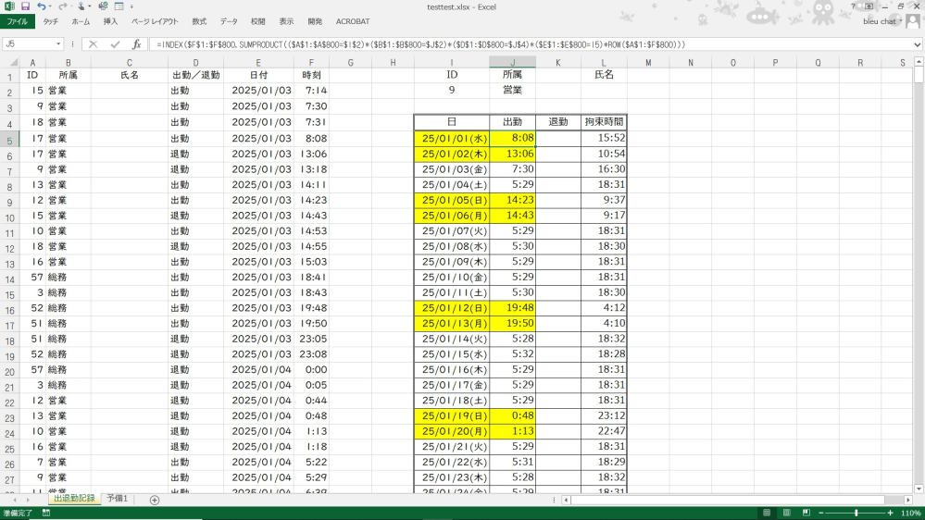Toggle touch/mouse mode icon
Screen dimensions: 925x520
[x=81, y=6]
